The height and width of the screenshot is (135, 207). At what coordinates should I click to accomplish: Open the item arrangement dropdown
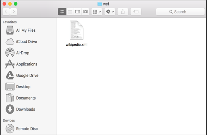click(97, 12)
